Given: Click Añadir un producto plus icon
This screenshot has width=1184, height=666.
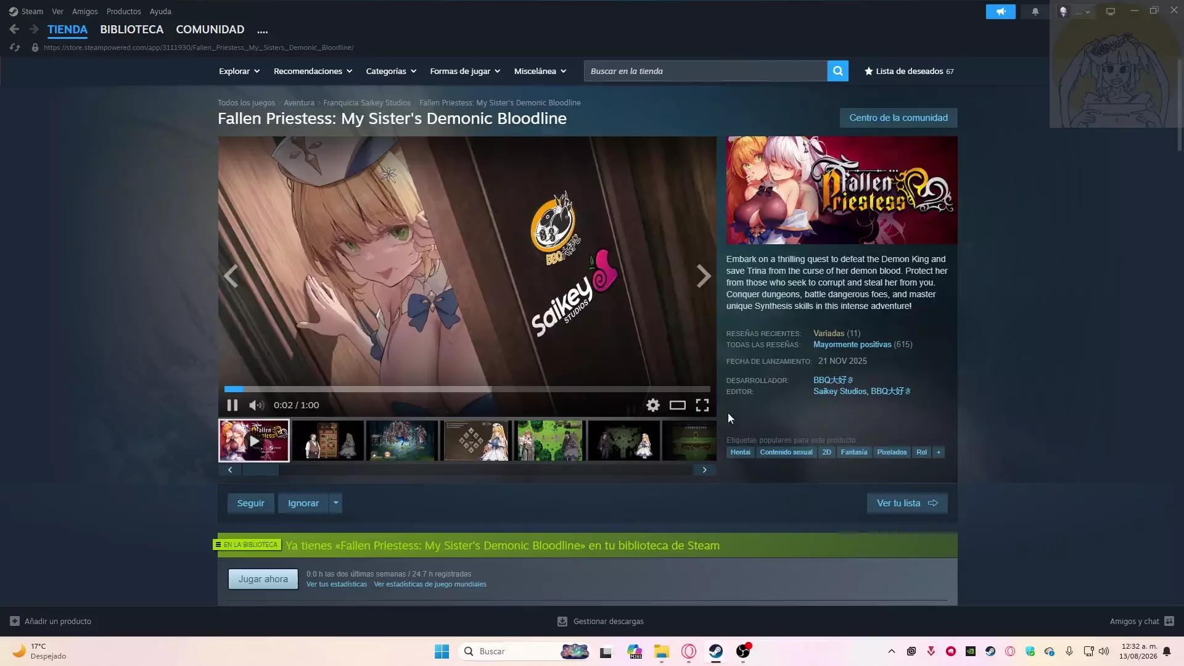Looking at the screenshot, I should [x=15, y=621].
